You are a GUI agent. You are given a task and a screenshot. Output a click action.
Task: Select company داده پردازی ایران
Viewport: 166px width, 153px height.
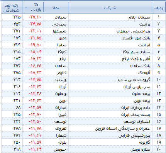[136, 108]
